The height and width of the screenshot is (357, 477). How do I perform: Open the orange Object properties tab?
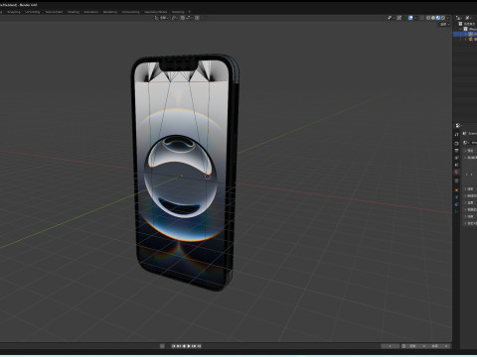pyautogui.click(x=456, y=189)
